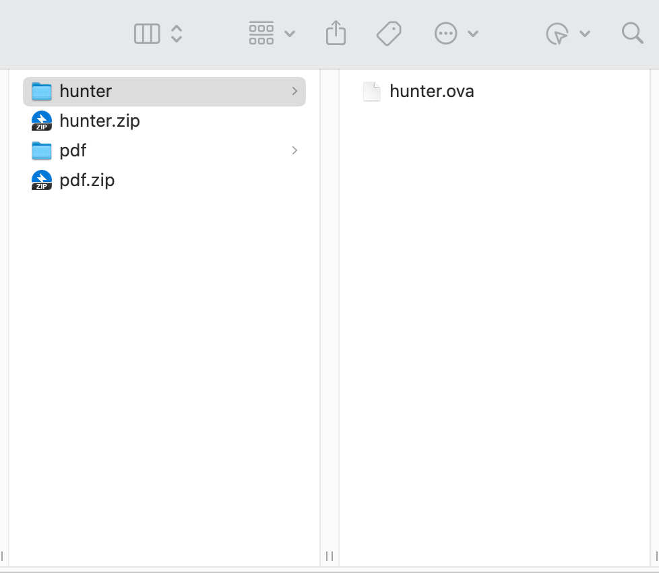
Task: Click the pointer quick-action toolbar icon
Action: pos(557,34)
